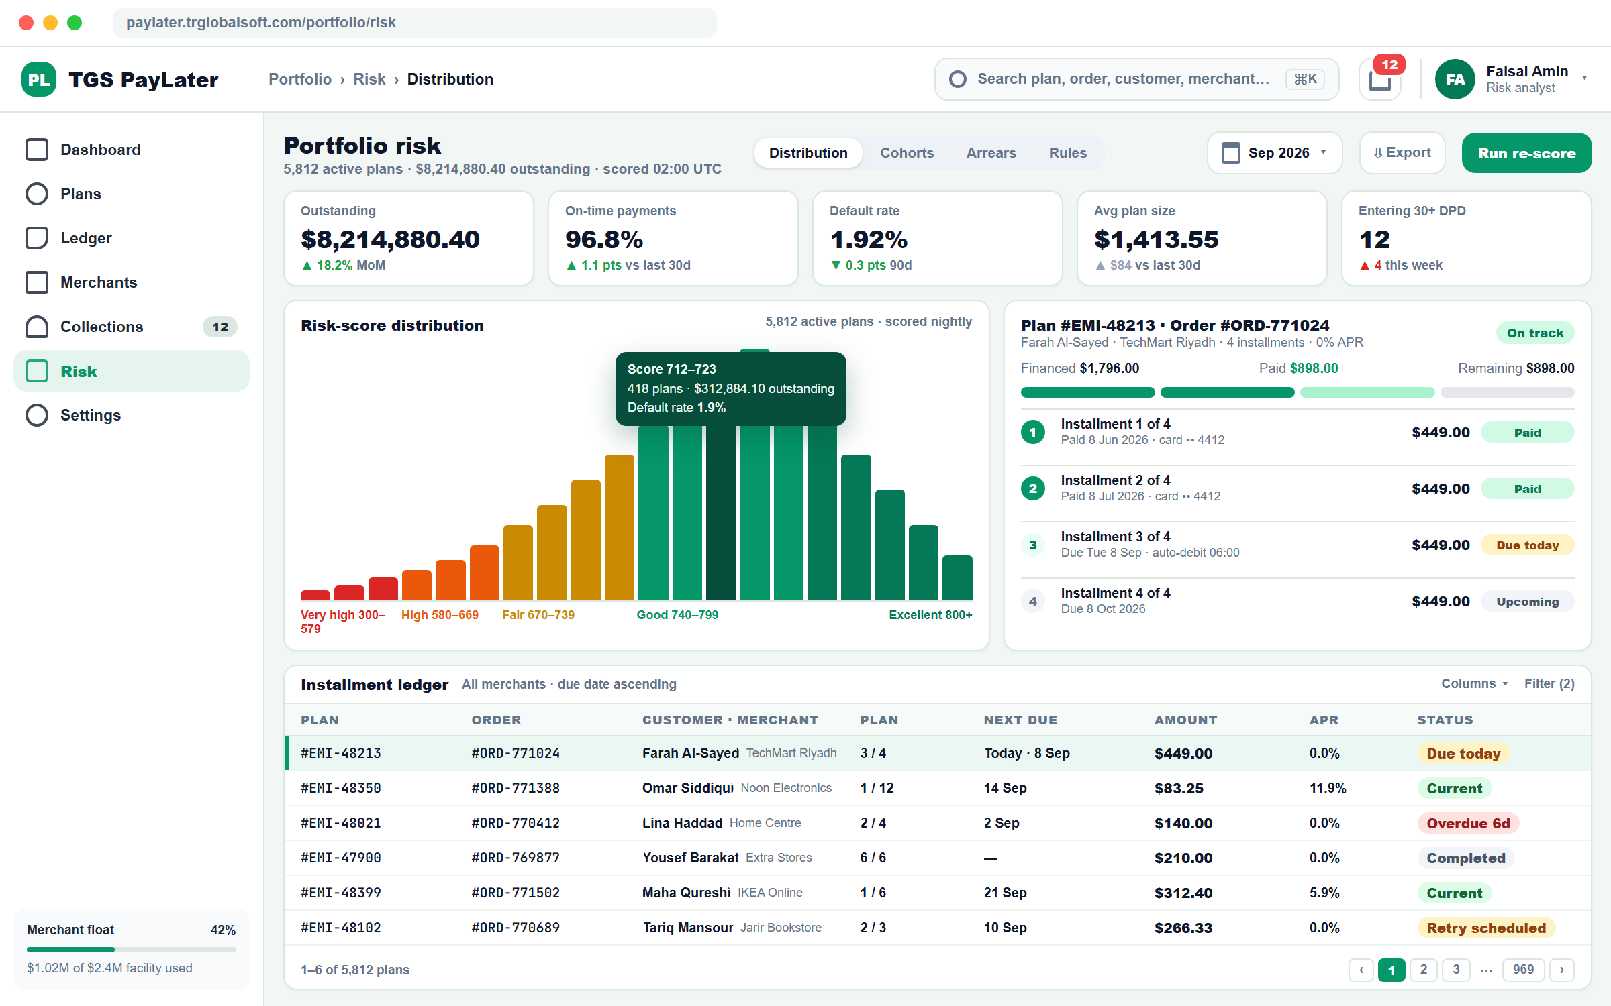Click the Settings sidebar icon
This screenshot has width=1611, height=1006.
click(x=37, y=415)
